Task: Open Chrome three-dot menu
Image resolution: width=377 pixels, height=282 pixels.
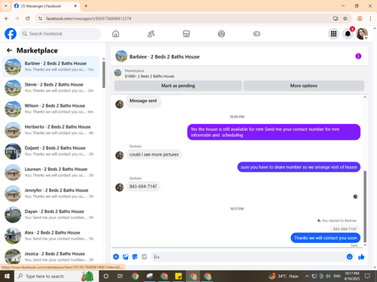Action: coord(370,18)
